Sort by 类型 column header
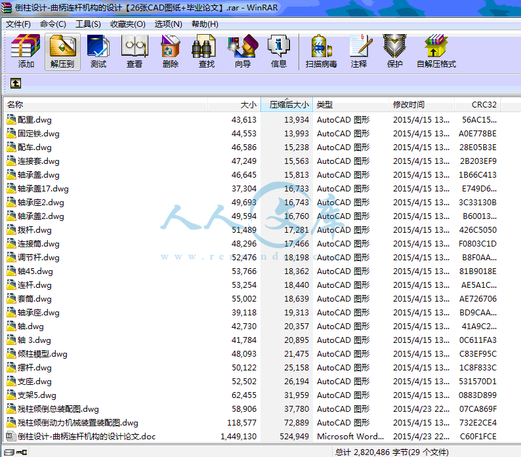The width and height of the screenshot is (521, 457). [350, 105]
